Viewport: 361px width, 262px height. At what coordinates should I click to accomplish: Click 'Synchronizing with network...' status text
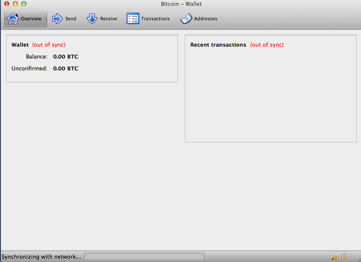point(41,257)
